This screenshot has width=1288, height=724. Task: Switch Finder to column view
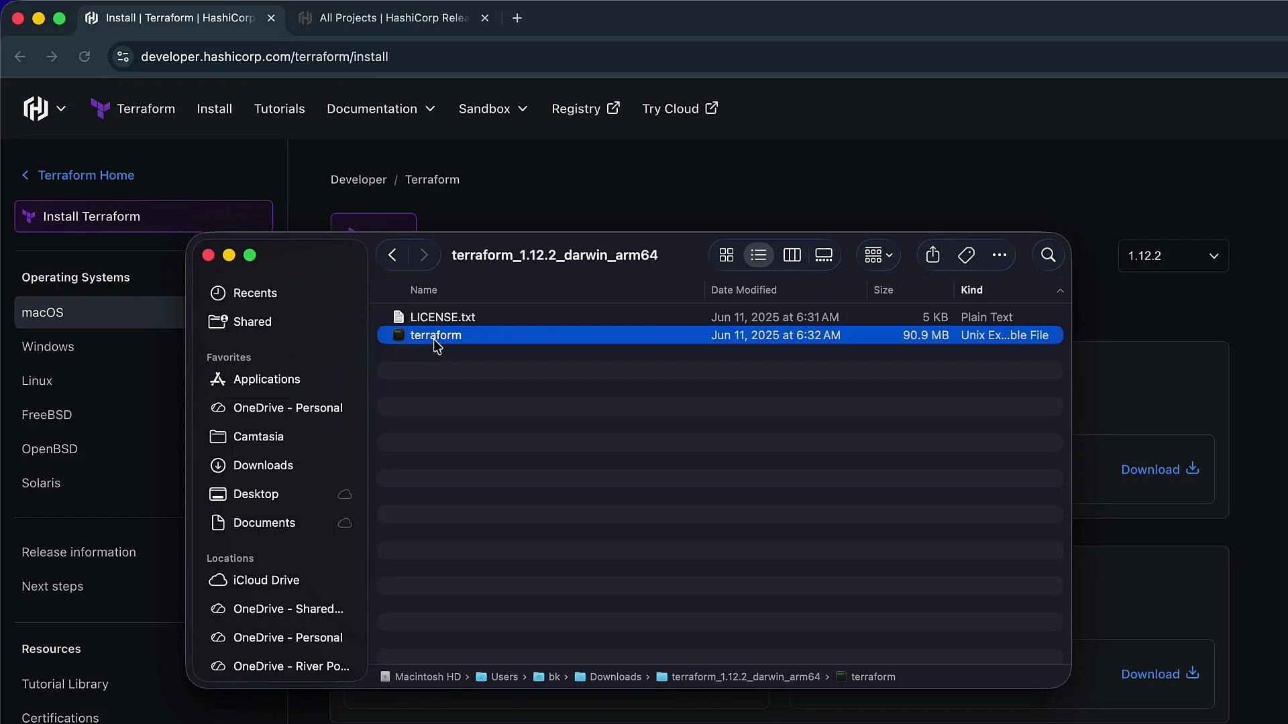click(792, 255)
